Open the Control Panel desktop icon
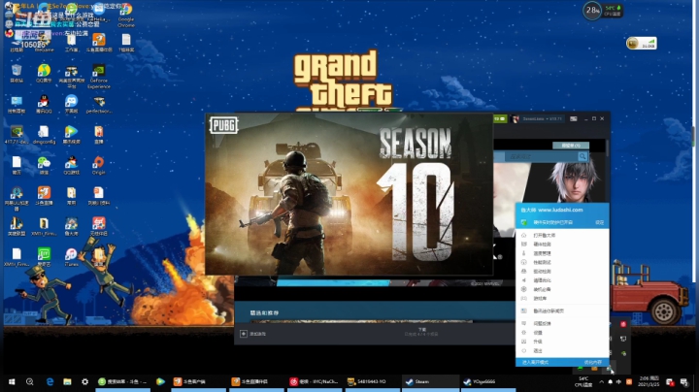Screen dimensions: 699x392 pyautogui.click(x=17, y=104)
